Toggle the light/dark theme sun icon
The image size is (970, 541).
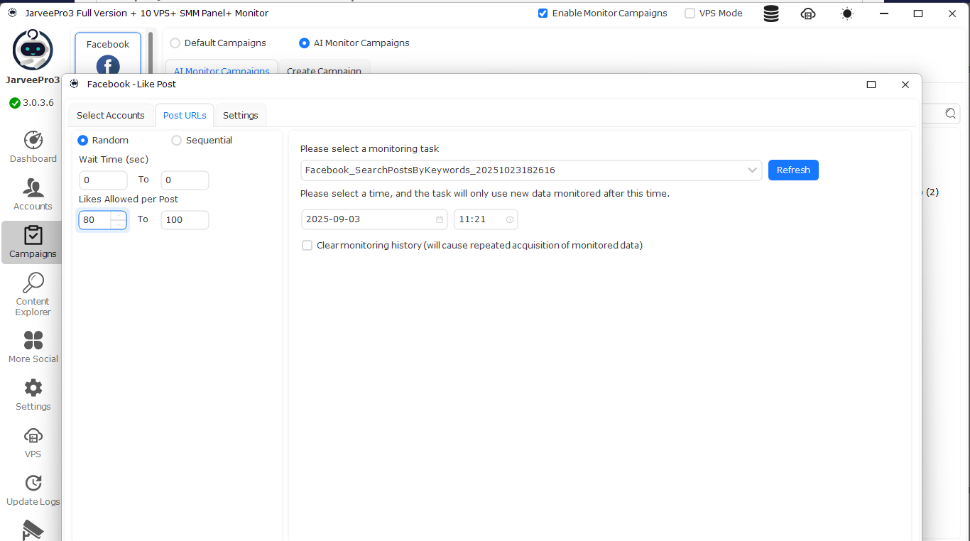coord(846,13)
